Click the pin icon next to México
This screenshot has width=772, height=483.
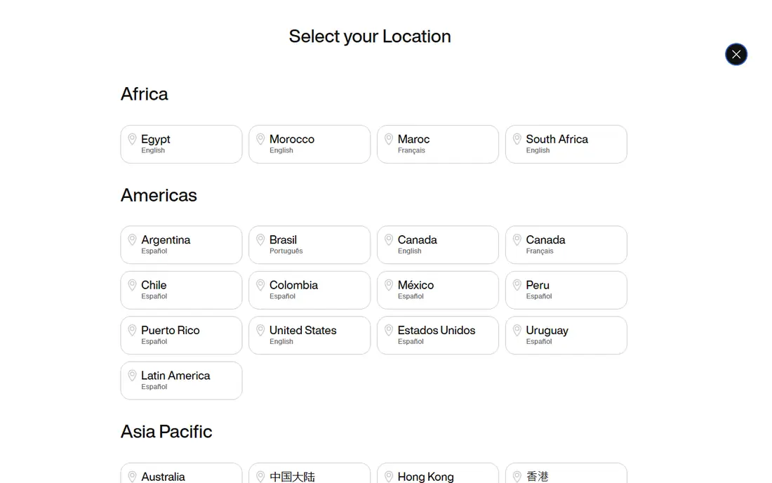389,285
